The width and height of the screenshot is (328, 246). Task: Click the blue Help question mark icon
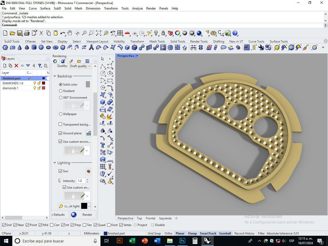click(235, 33)
